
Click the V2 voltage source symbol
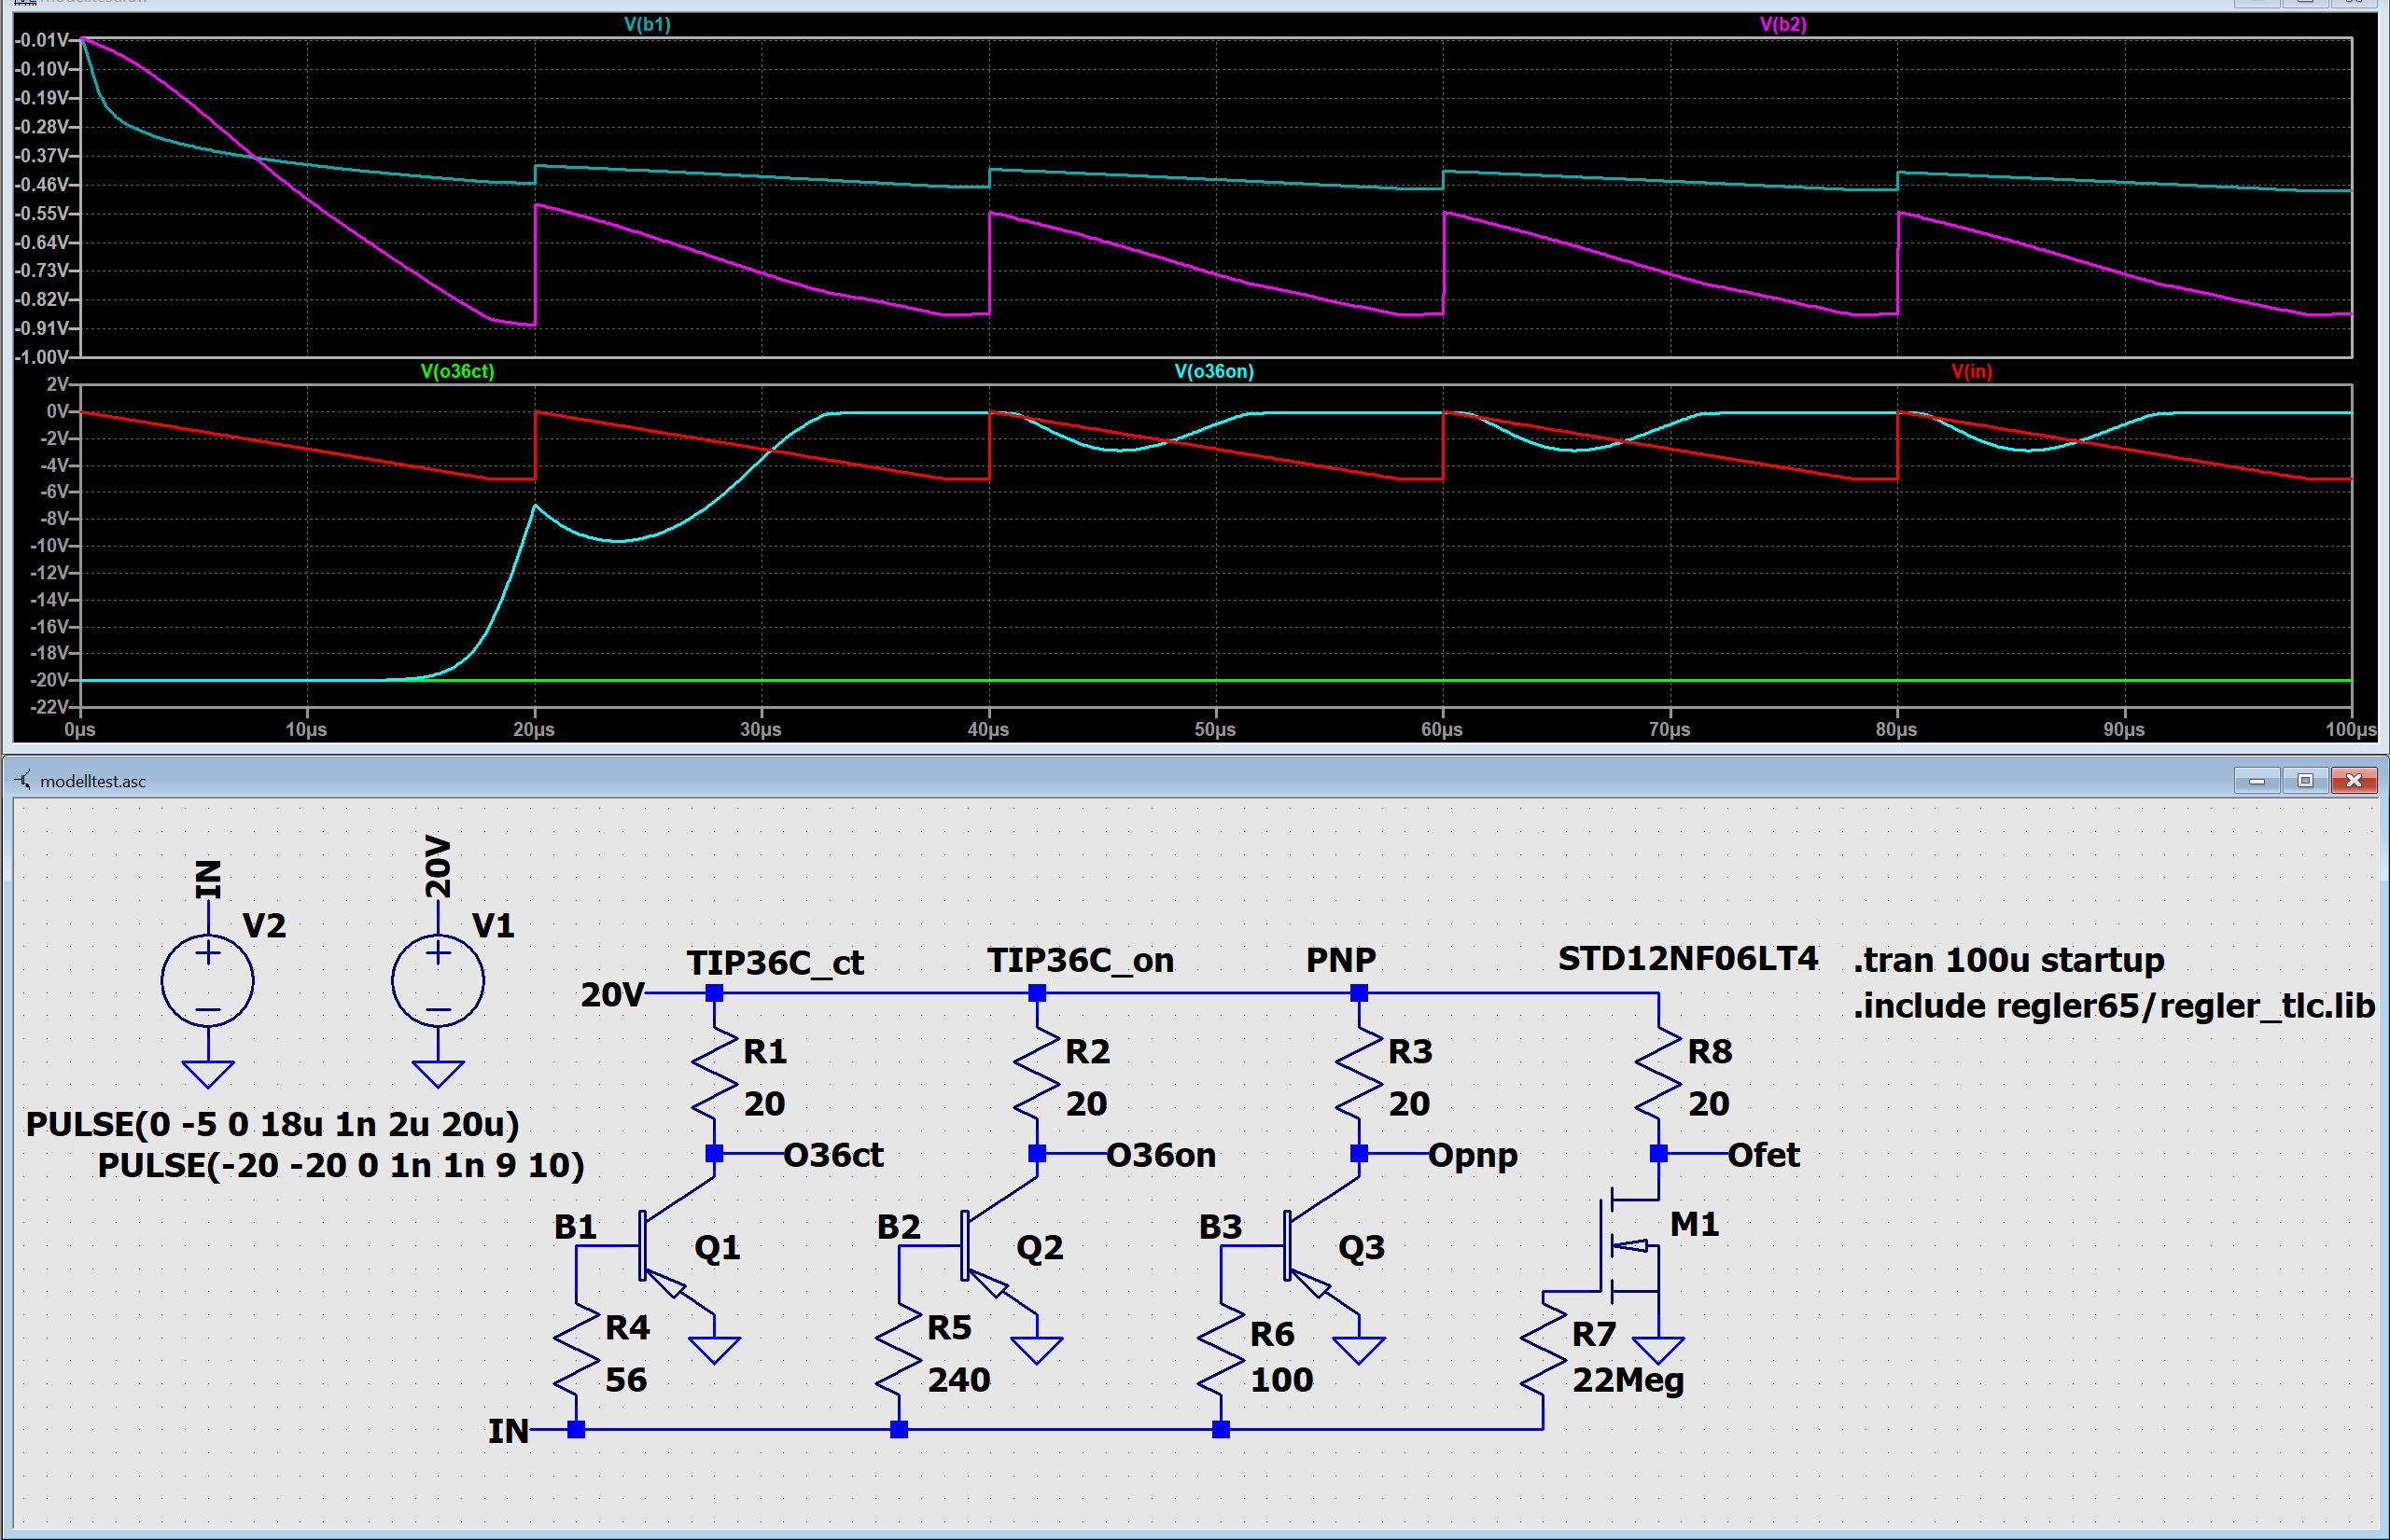[207, 981]
